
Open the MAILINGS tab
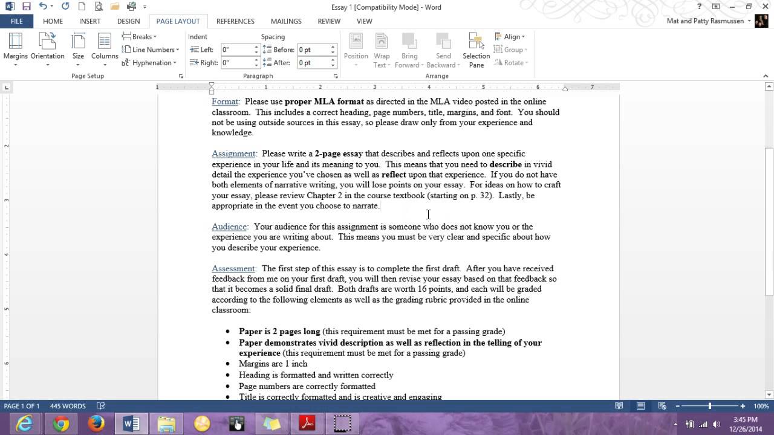(x=286, y=21)
